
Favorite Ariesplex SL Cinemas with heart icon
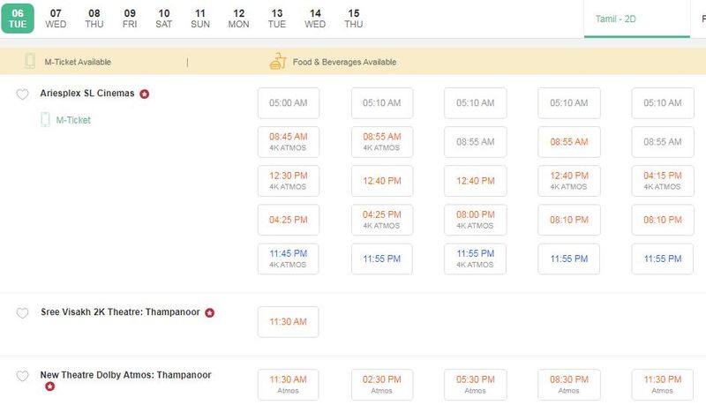(23, 94)
